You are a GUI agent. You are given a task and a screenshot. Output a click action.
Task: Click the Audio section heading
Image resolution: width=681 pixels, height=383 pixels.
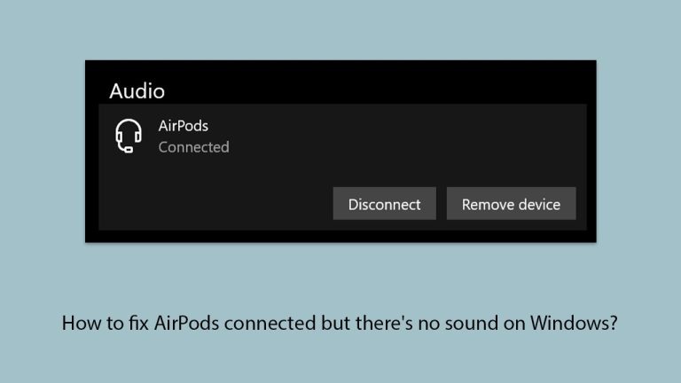point(137,90)
